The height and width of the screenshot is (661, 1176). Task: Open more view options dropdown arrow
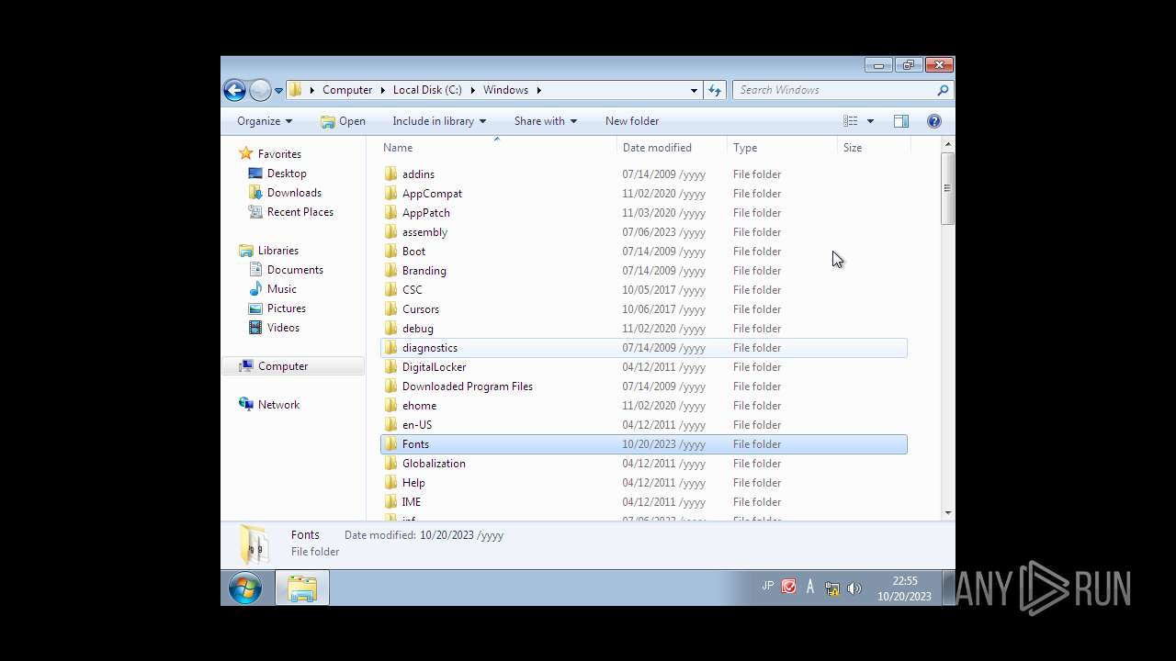point(870,121)
